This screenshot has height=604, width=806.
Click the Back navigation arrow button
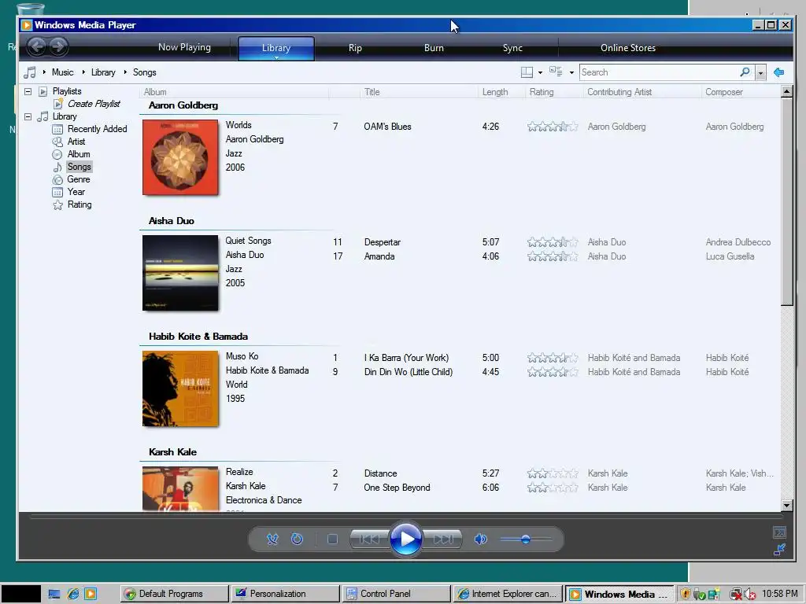click(x=36, y=47)
